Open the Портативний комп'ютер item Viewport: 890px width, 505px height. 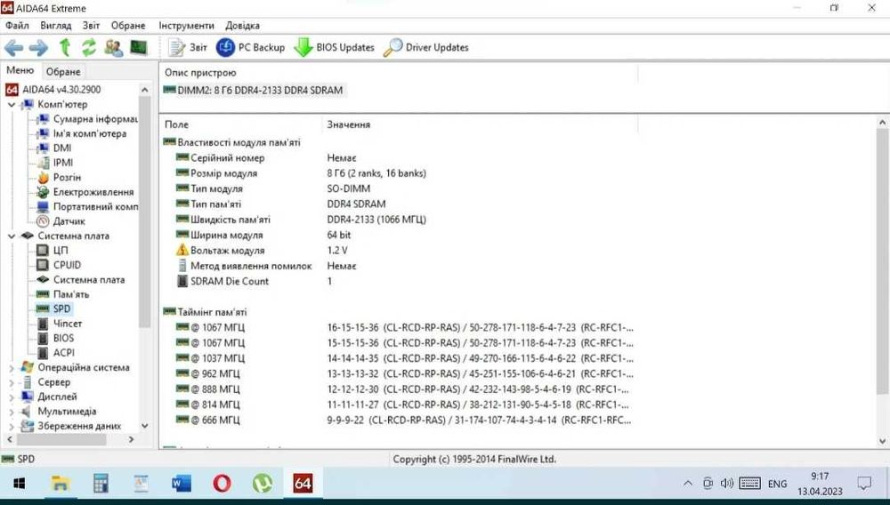(87, 207)
